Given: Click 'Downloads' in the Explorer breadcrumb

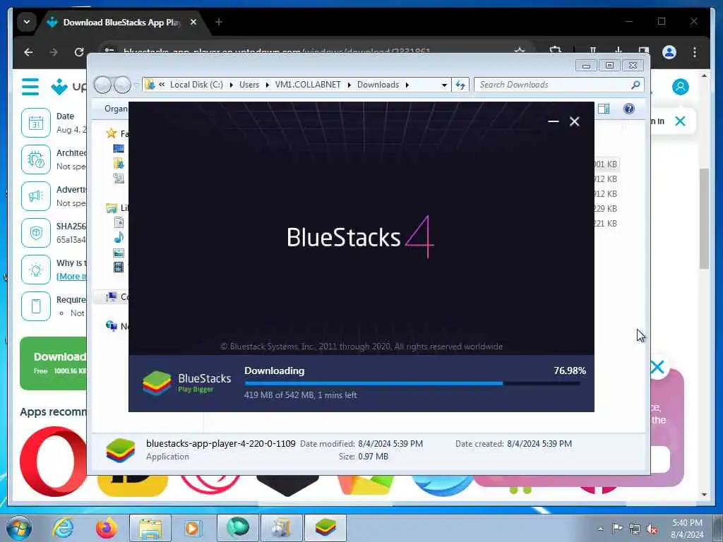Looking at the screenshot, I should [x=378, y=85].
